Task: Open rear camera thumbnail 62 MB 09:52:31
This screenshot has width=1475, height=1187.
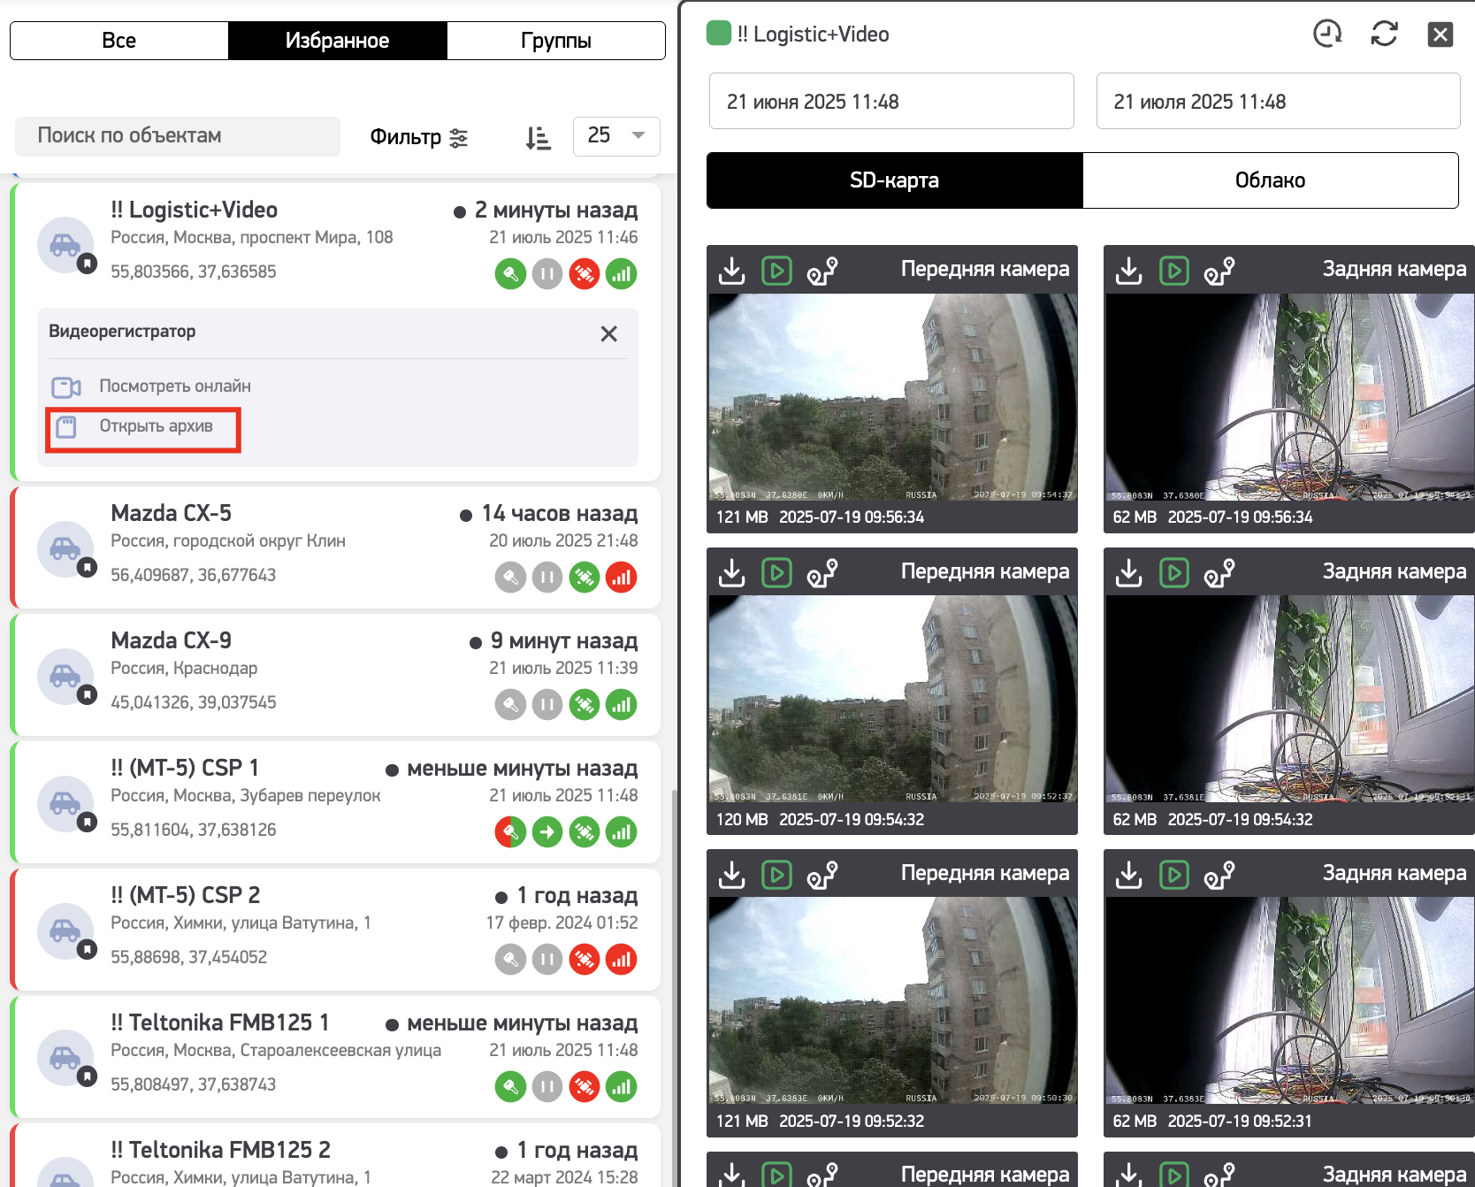Action: pyautogui.click(x=1289, y=1000)
